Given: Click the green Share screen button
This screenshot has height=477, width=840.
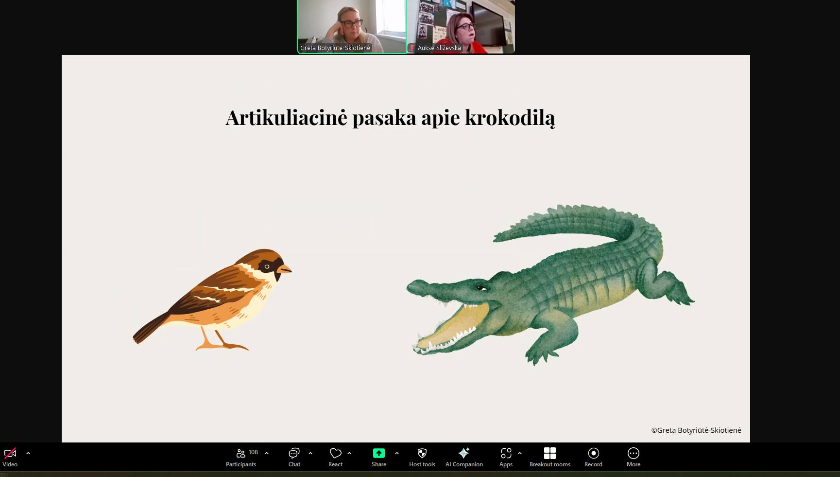Looking at the screenshot, I should (378, 457).
